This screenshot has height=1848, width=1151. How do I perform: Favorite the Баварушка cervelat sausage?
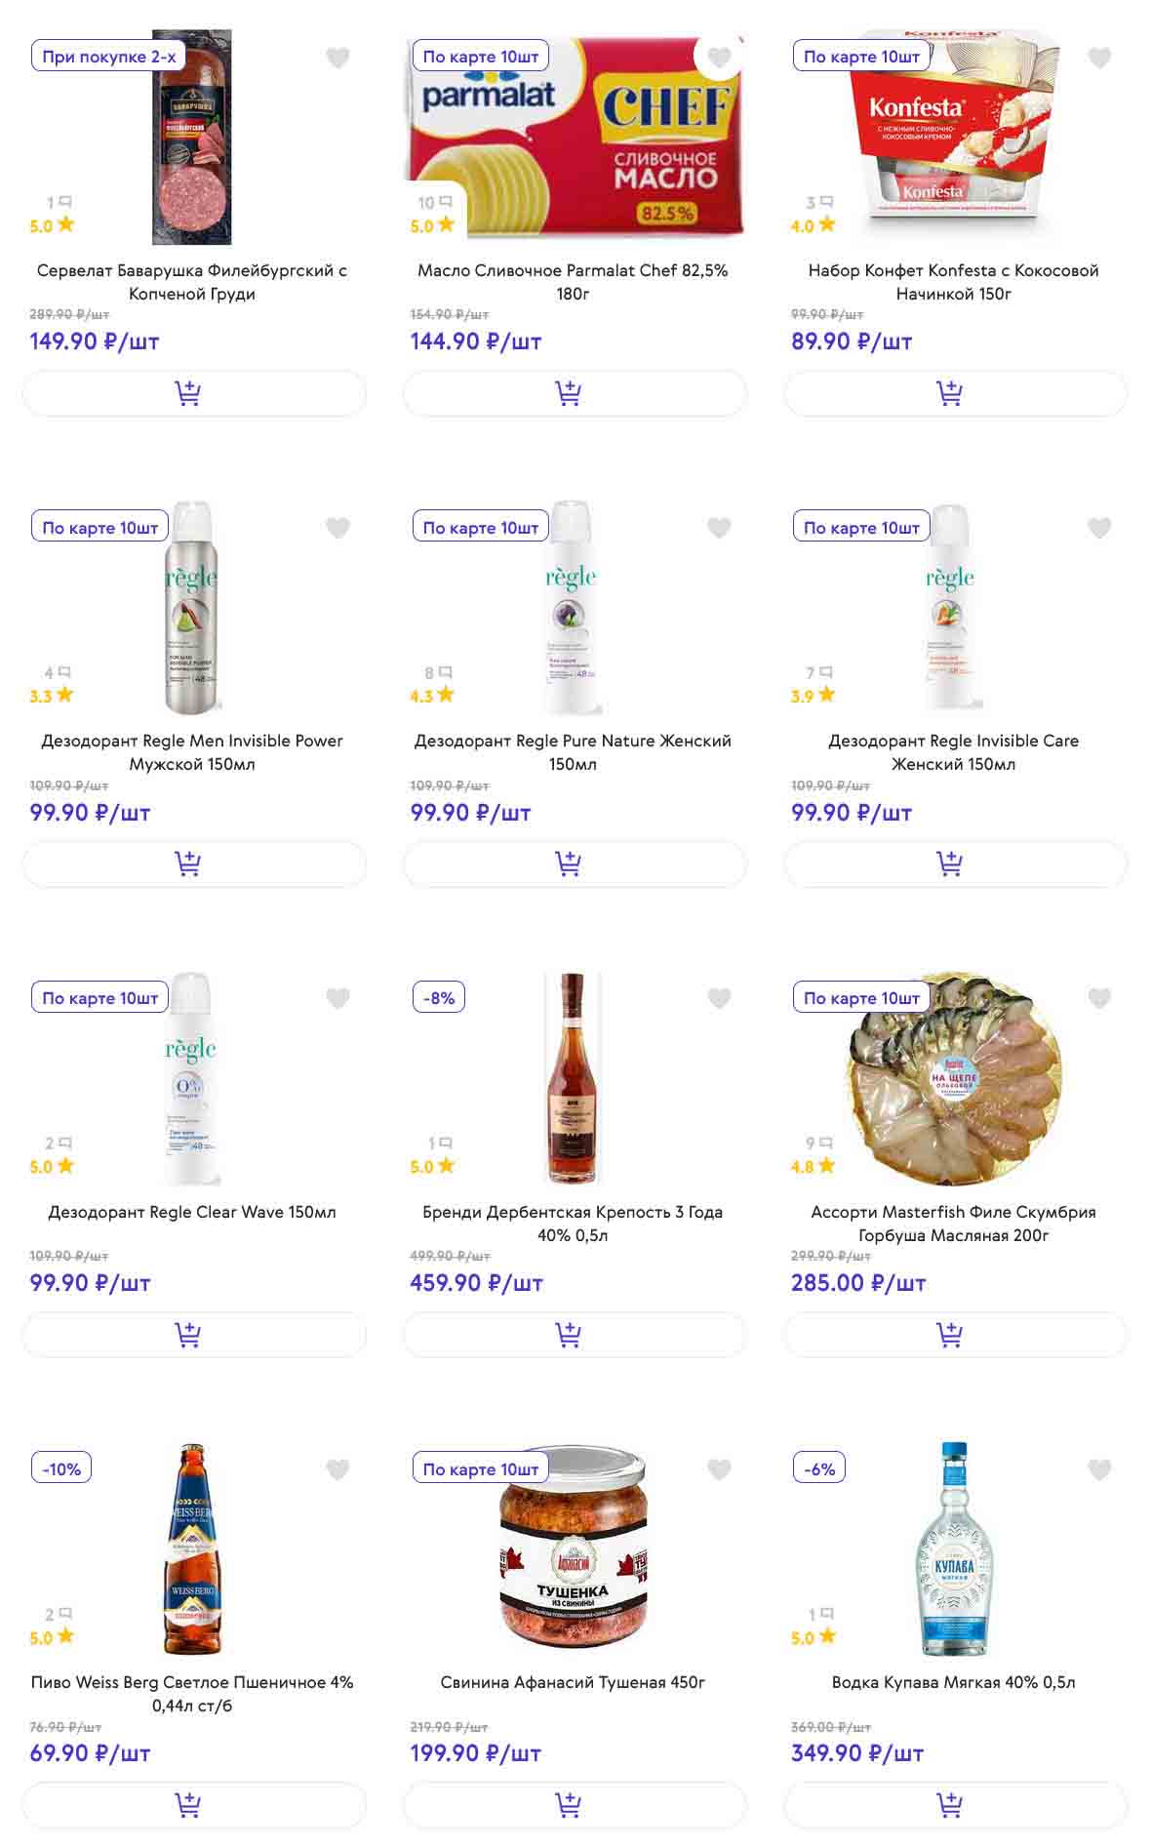(337, 59)
